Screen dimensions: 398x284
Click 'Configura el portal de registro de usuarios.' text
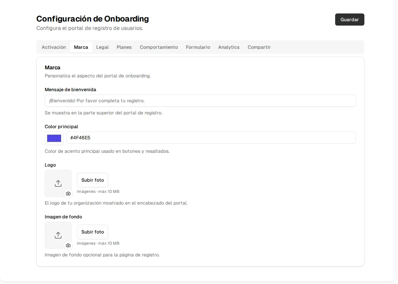90,28
